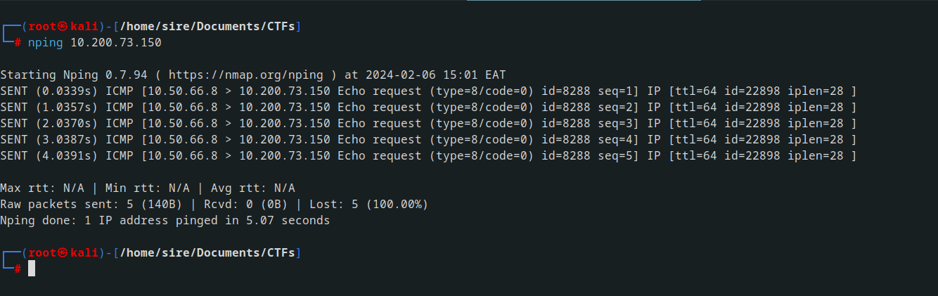This screenshot has width=938, height=296.
Task: Click the red hash before the cursor
Action: tap(18, 268)
